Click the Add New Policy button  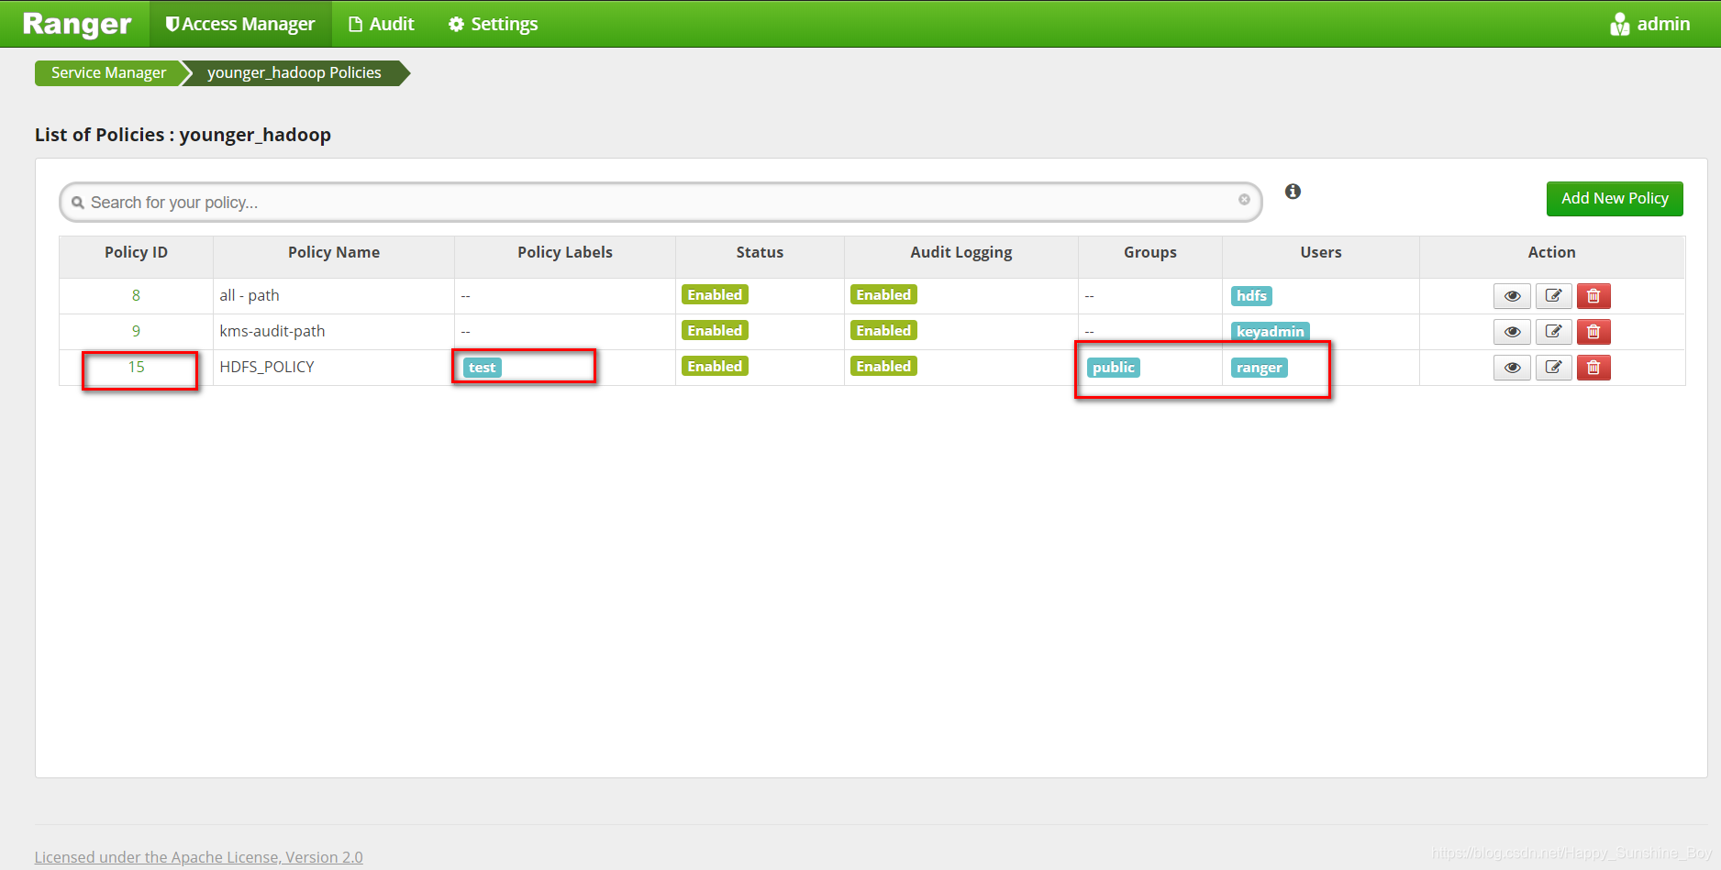[1614, 198]
